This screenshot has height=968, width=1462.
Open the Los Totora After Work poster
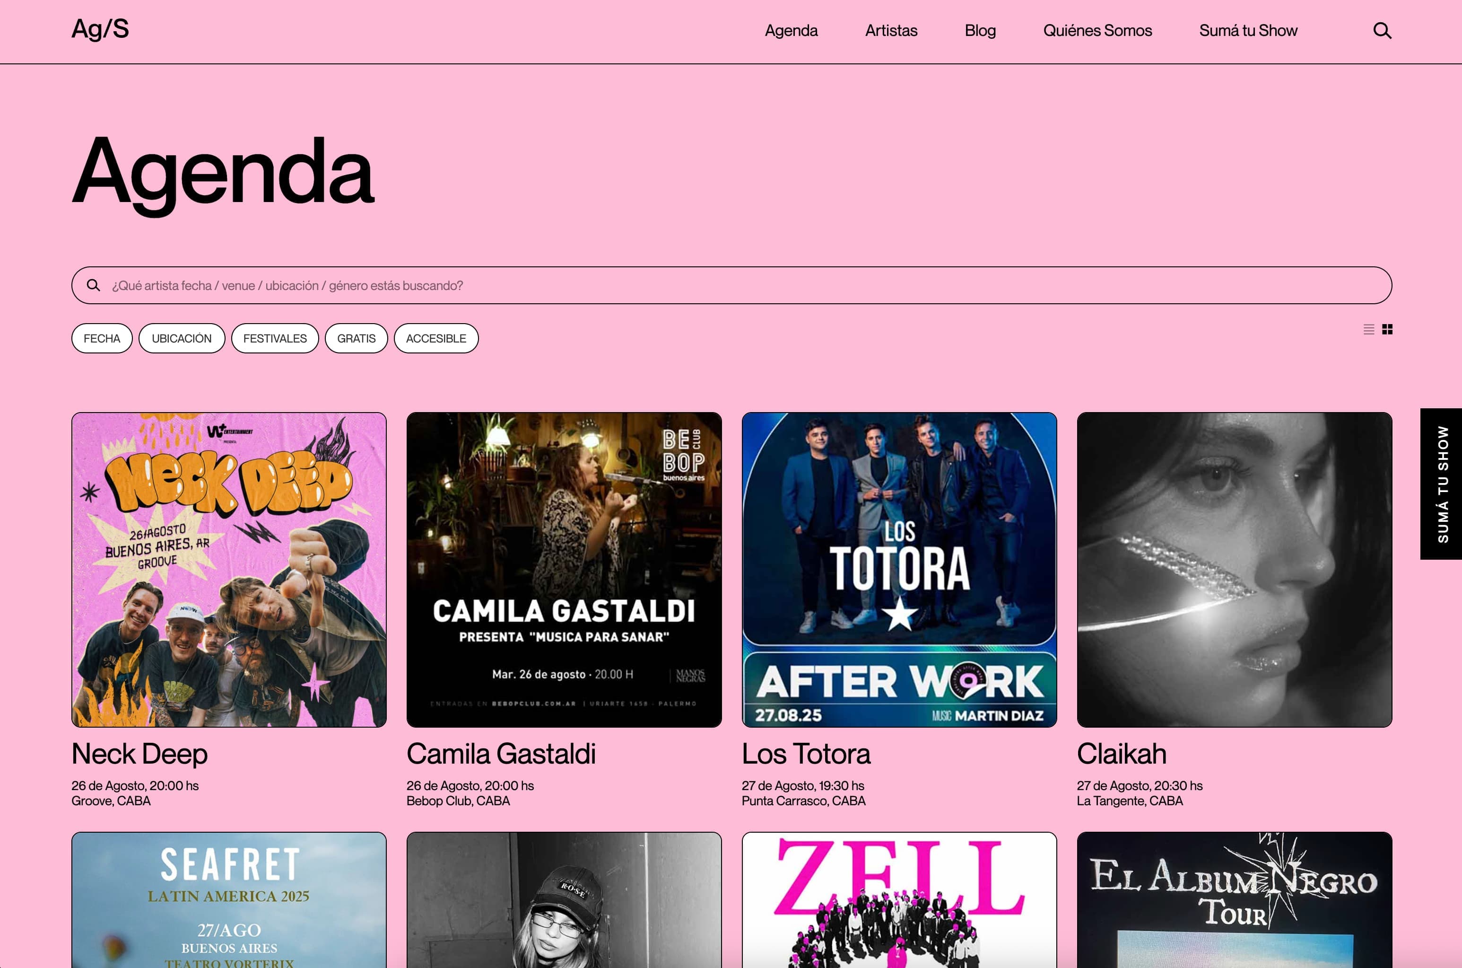[899, 570]
